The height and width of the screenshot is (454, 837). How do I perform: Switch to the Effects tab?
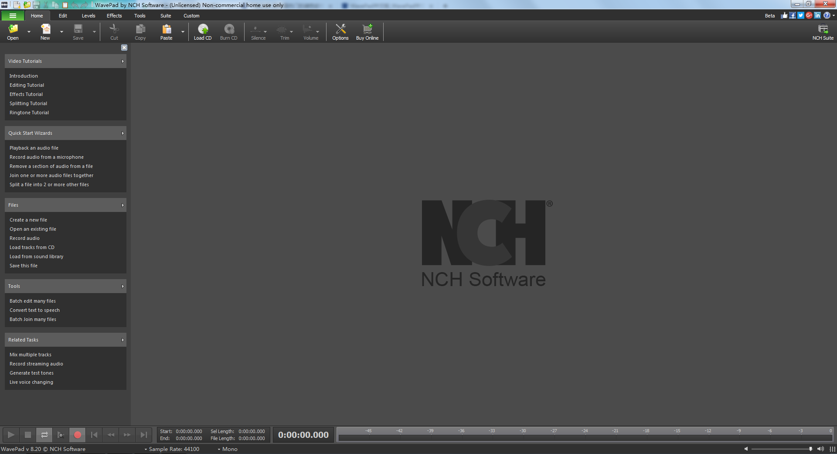pyautogui.click(x=114, y=16)
